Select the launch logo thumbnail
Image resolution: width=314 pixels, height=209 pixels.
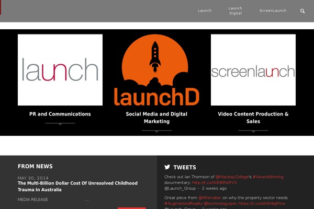pos(60,70)
